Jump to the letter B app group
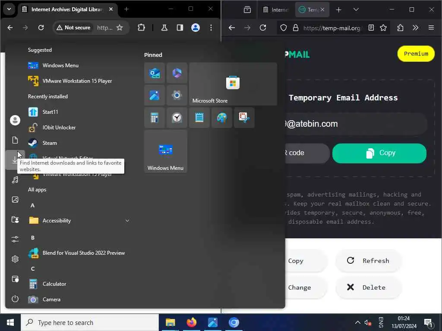 point(33,237)
